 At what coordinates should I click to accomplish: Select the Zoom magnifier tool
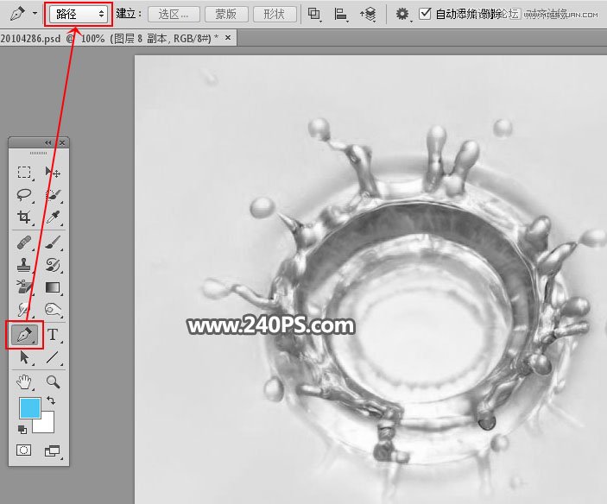click(x=53, y=381)
